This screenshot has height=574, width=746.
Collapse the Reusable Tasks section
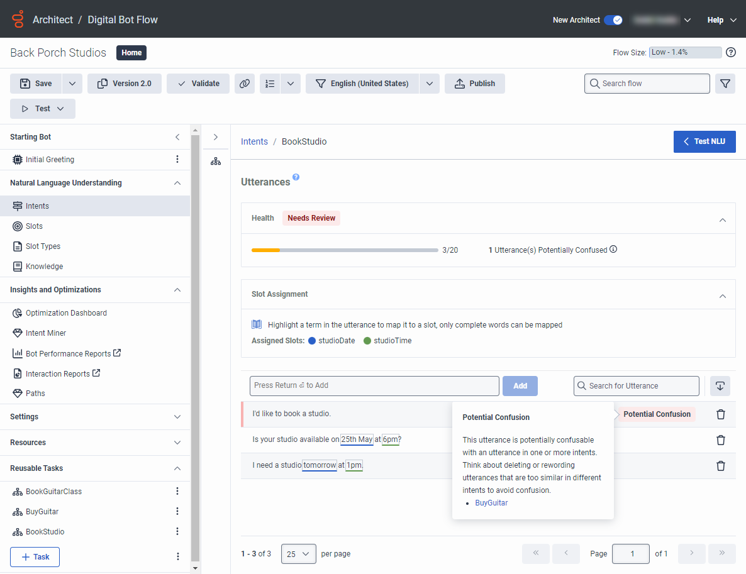177,468
